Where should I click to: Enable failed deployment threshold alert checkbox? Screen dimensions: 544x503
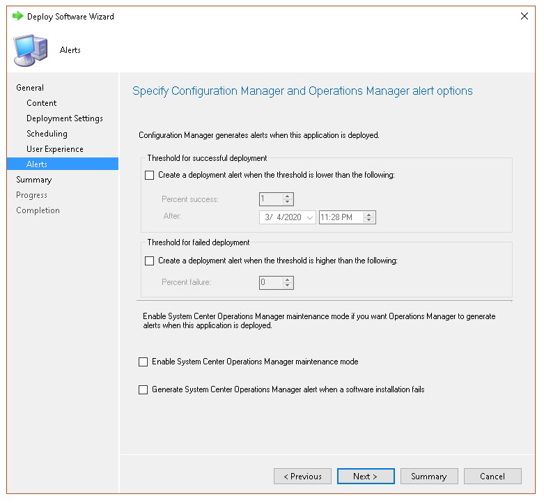(x=149, y=261)
